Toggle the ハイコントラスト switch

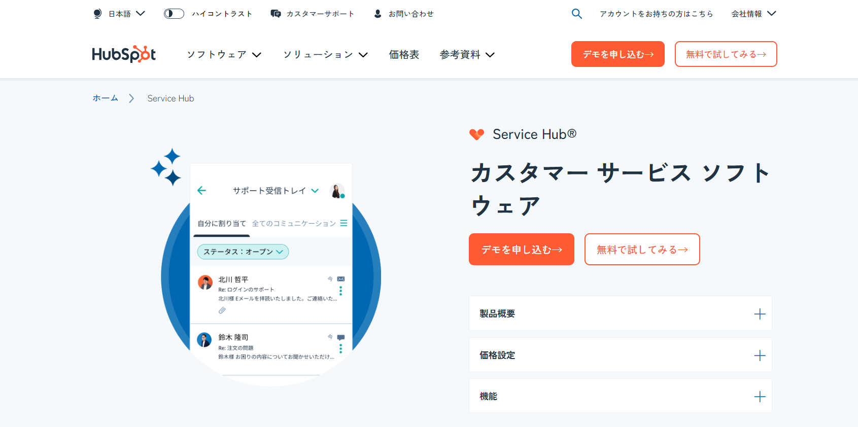pos(174,14)
